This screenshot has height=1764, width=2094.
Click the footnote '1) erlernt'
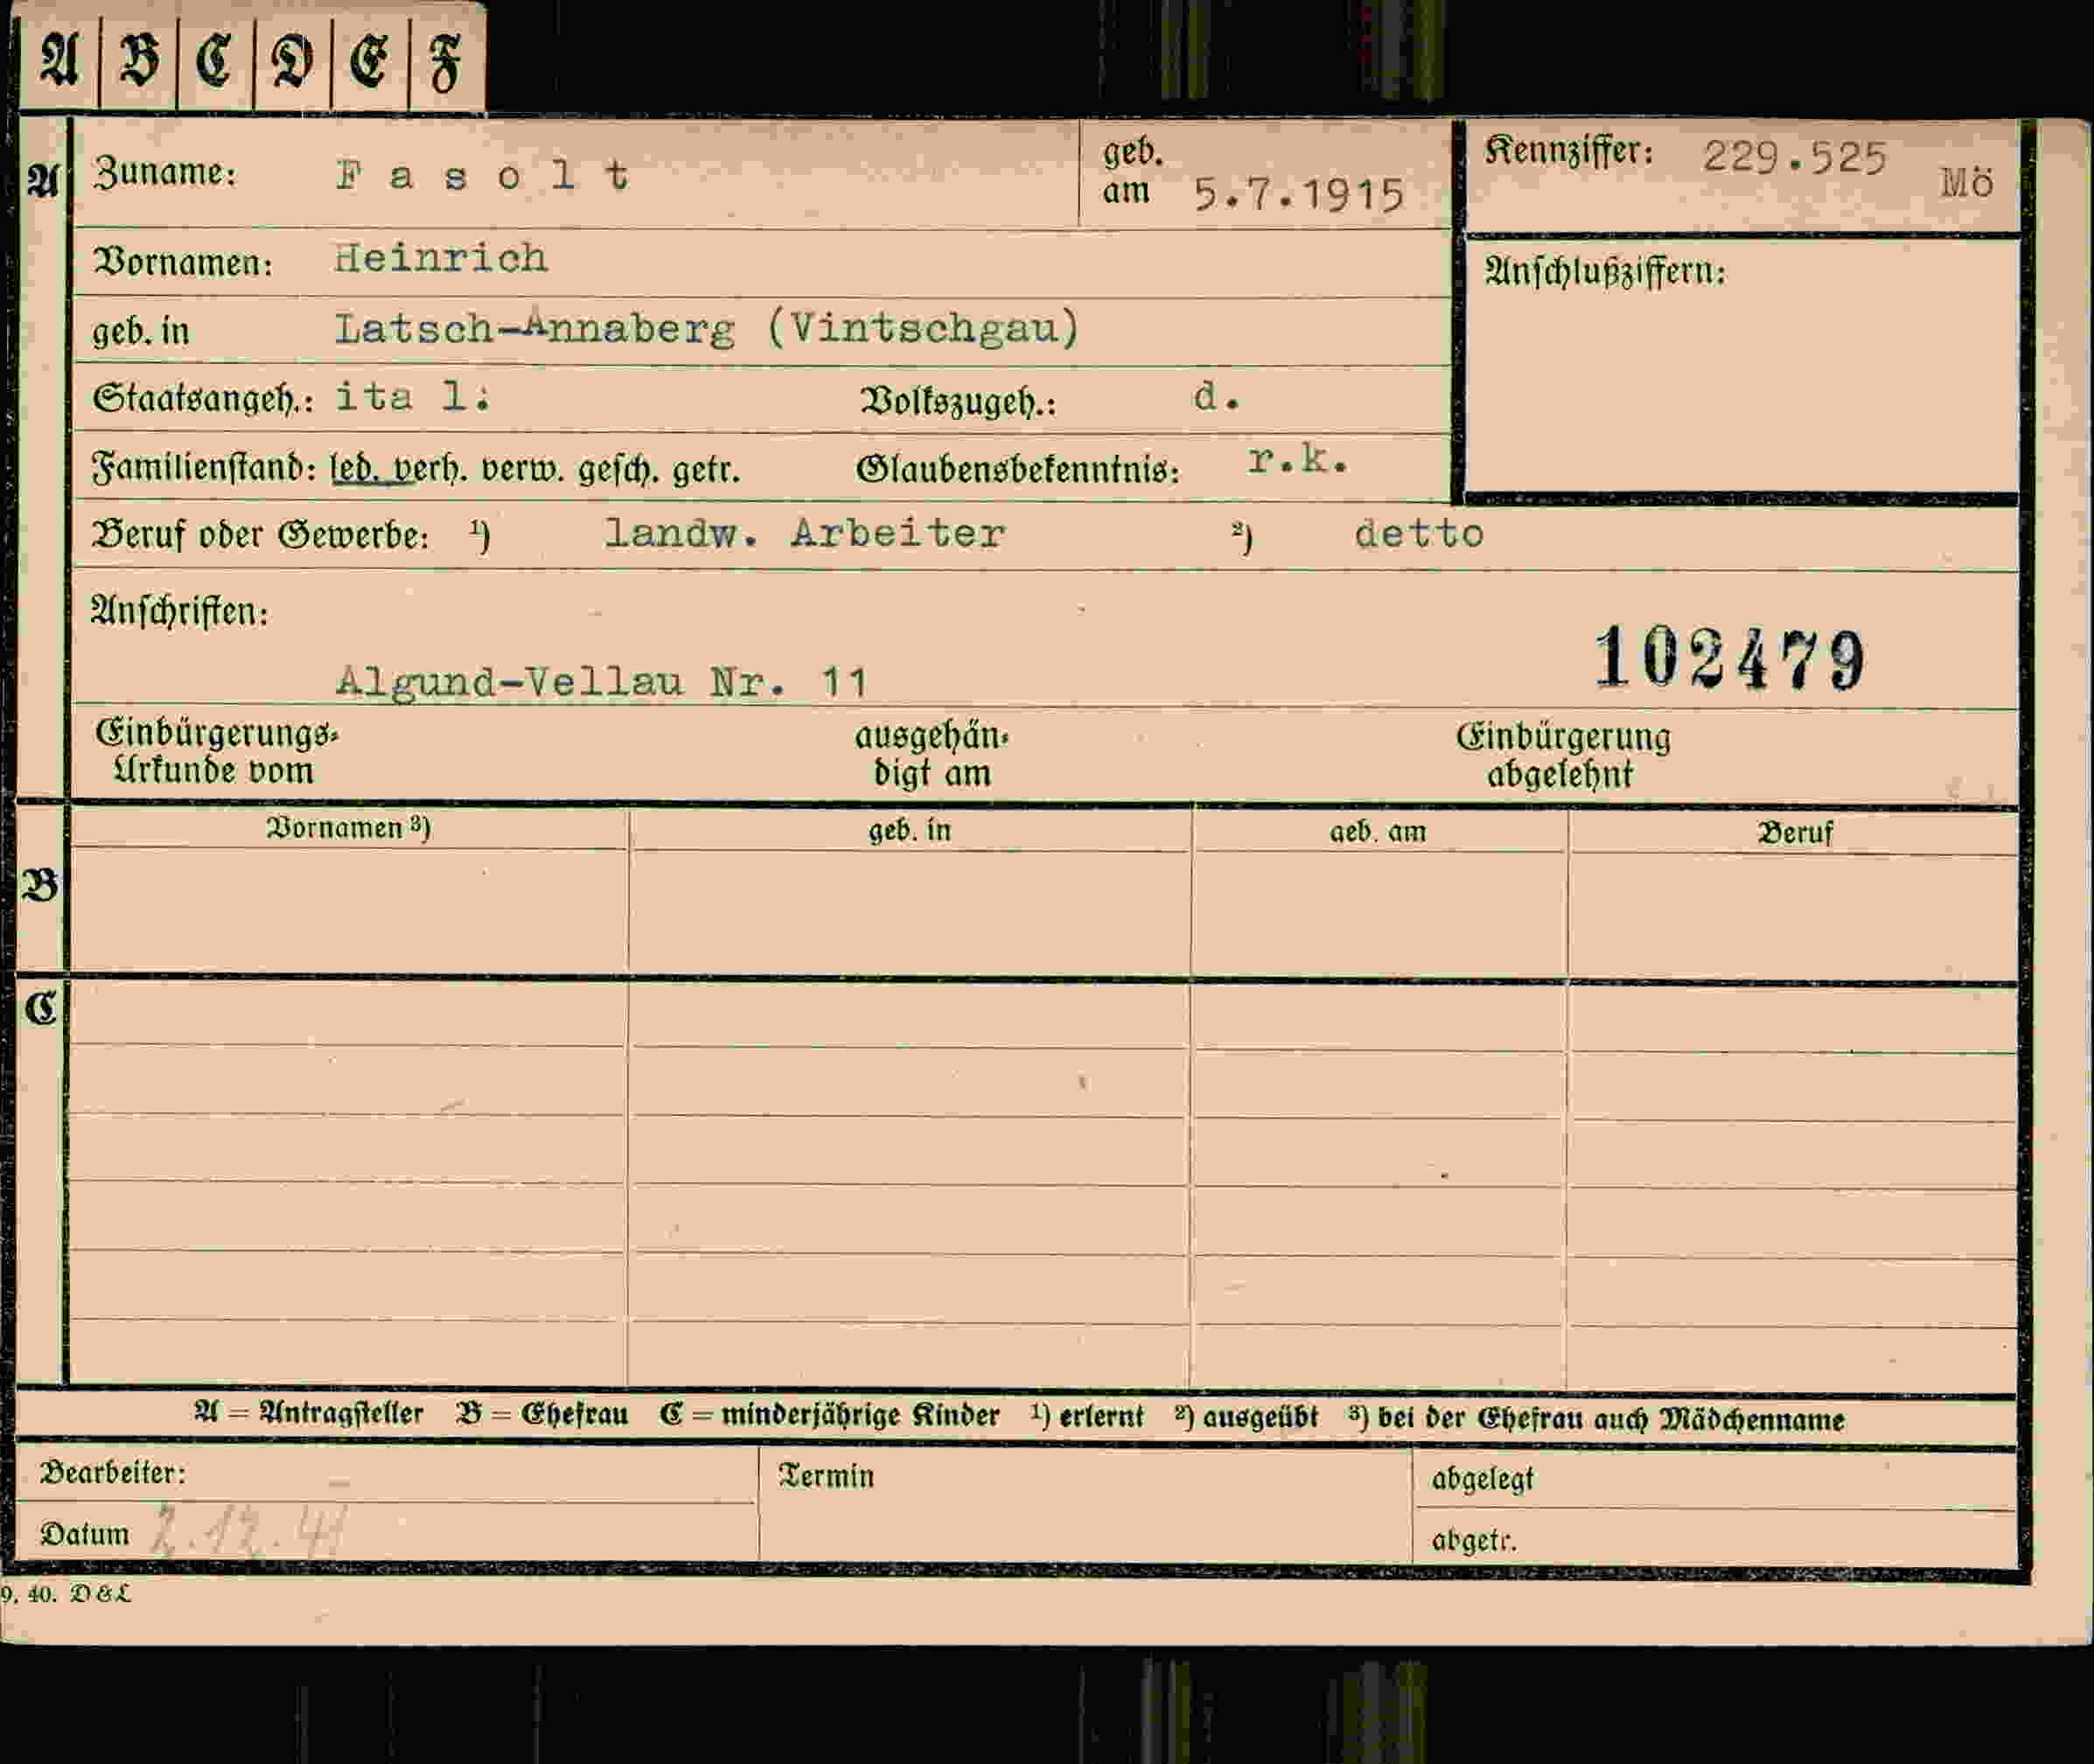(x=1087, y=1416)
